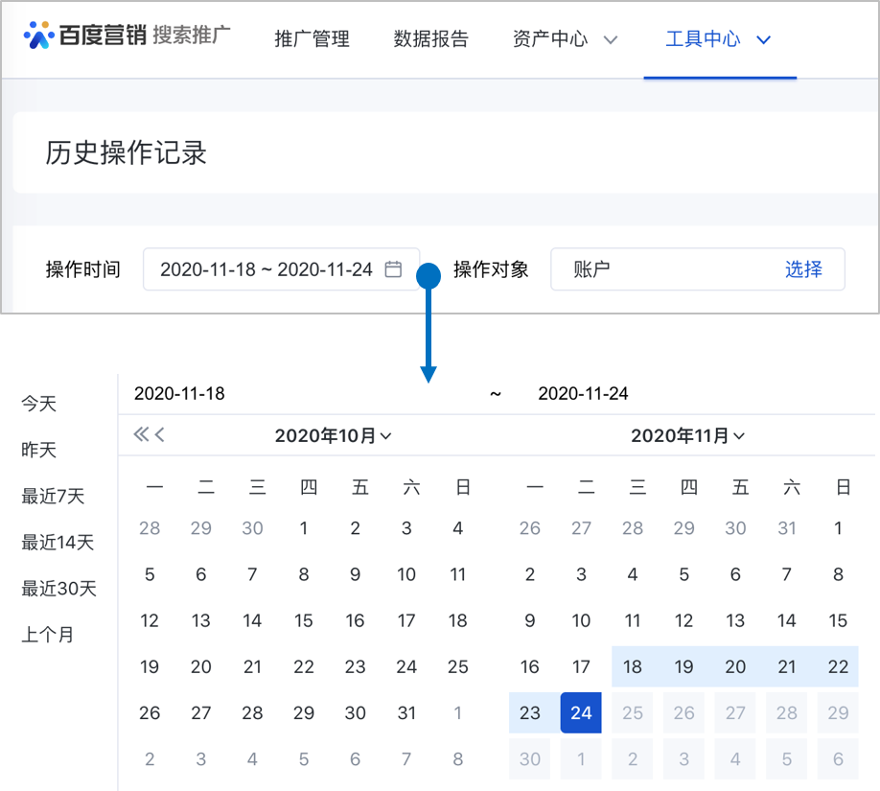Screen dimensions: 880x791
Task: Select October 15 in the calendar
Action: 304,621
